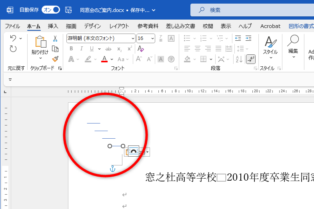314x209 pixels.
Task: Toggle Superscript formatting
Action: coord(130,49)
